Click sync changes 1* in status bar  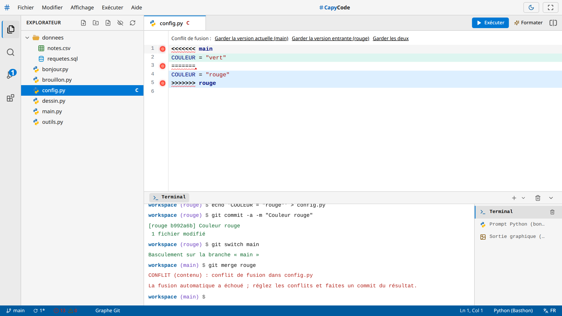(x=39, y=311)
